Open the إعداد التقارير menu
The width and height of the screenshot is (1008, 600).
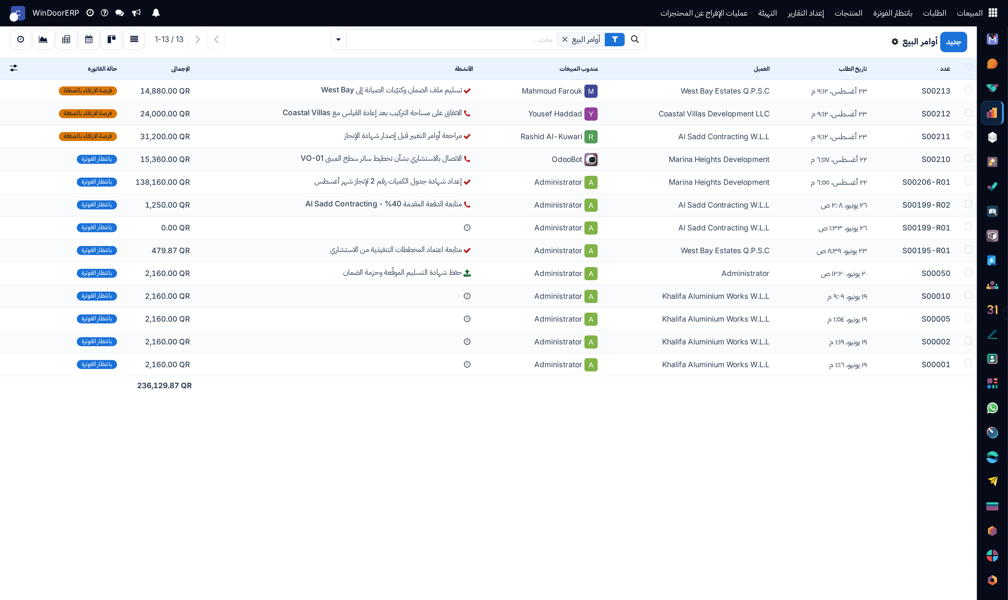click(x=805, y=13)
